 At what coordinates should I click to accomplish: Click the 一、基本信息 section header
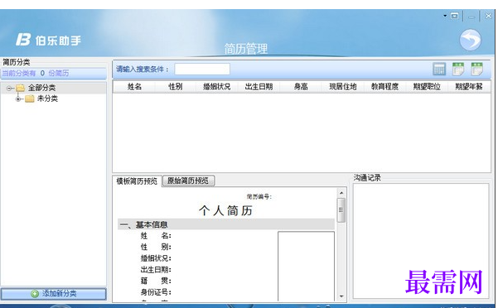click(x=226, y=224)
